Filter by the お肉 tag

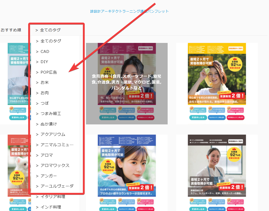[42, 93]
